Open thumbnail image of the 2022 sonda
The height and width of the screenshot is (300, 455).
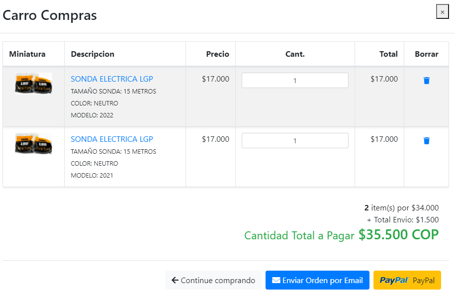34,84
